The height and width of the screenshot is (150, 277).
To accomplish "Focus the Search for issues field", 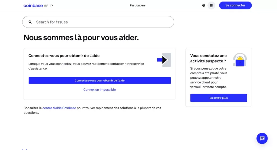I will 103,22.
